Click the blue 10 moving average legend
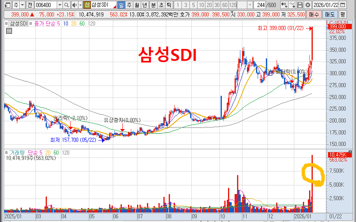 [65, 23]
